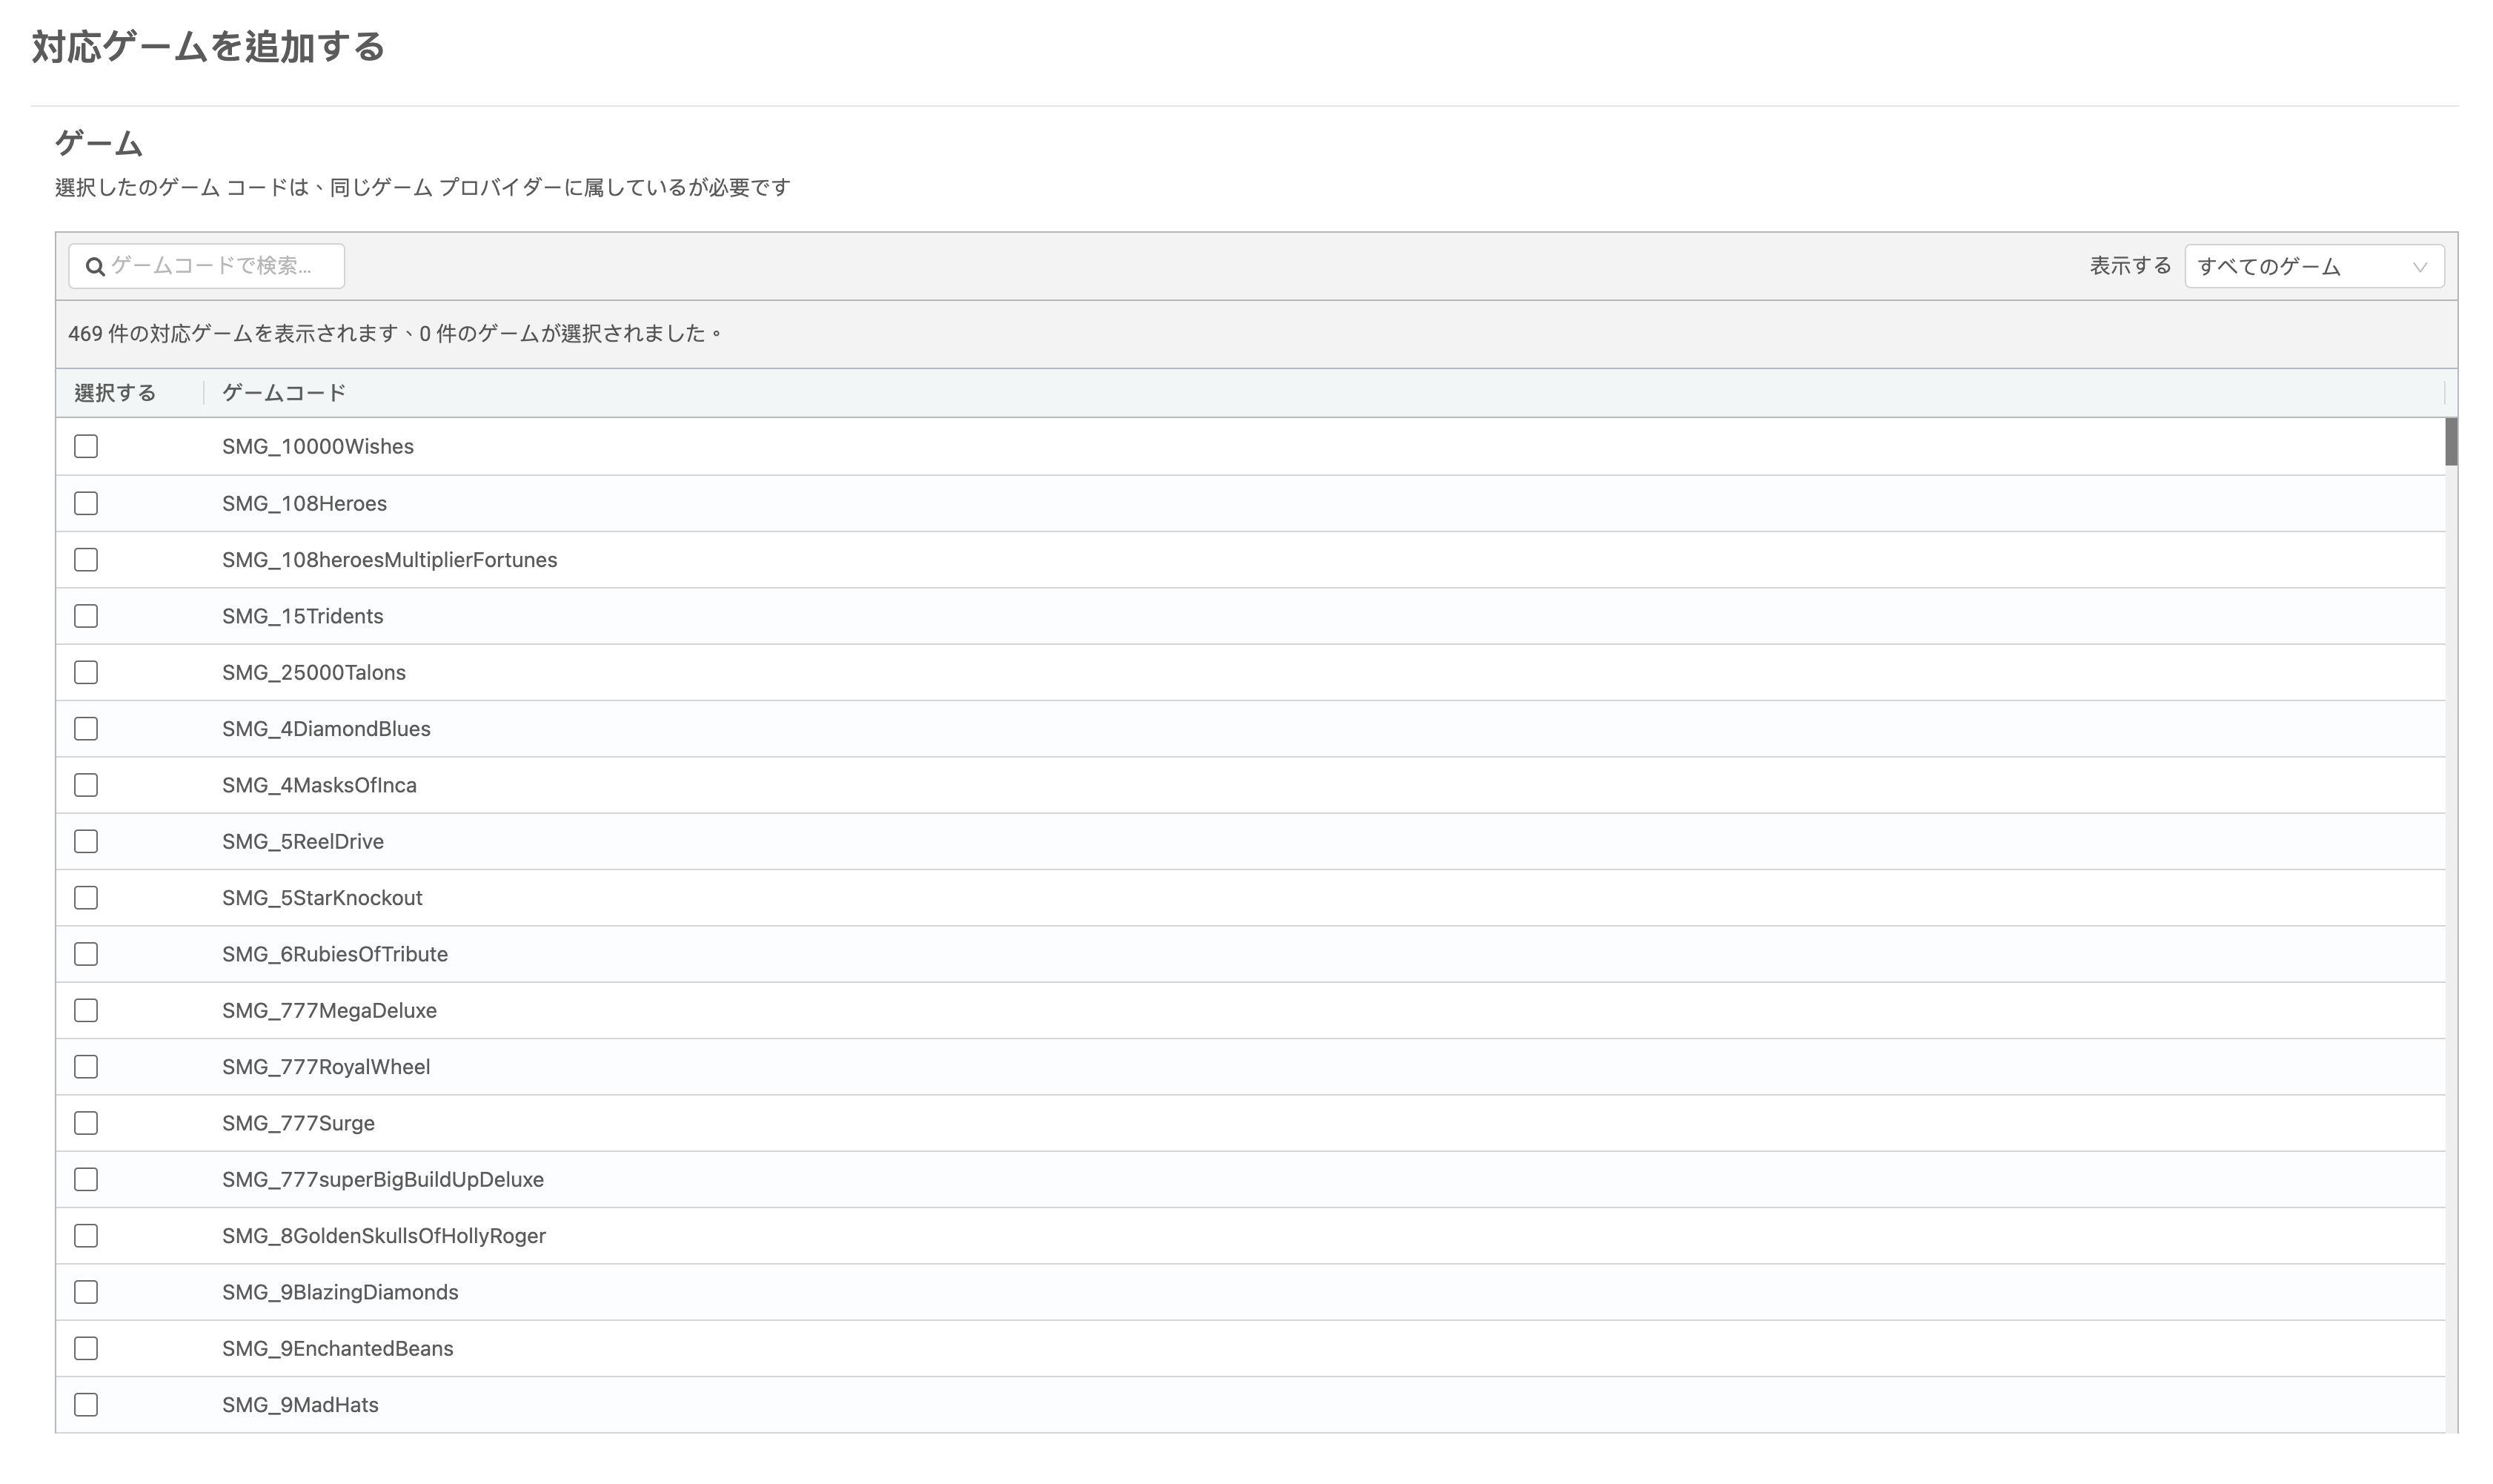Click the game code search field

[x=220, y=266]
